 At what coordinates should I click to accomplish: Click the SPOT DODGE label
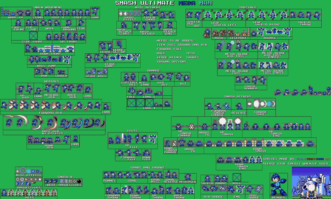click(x=254, y=196)
